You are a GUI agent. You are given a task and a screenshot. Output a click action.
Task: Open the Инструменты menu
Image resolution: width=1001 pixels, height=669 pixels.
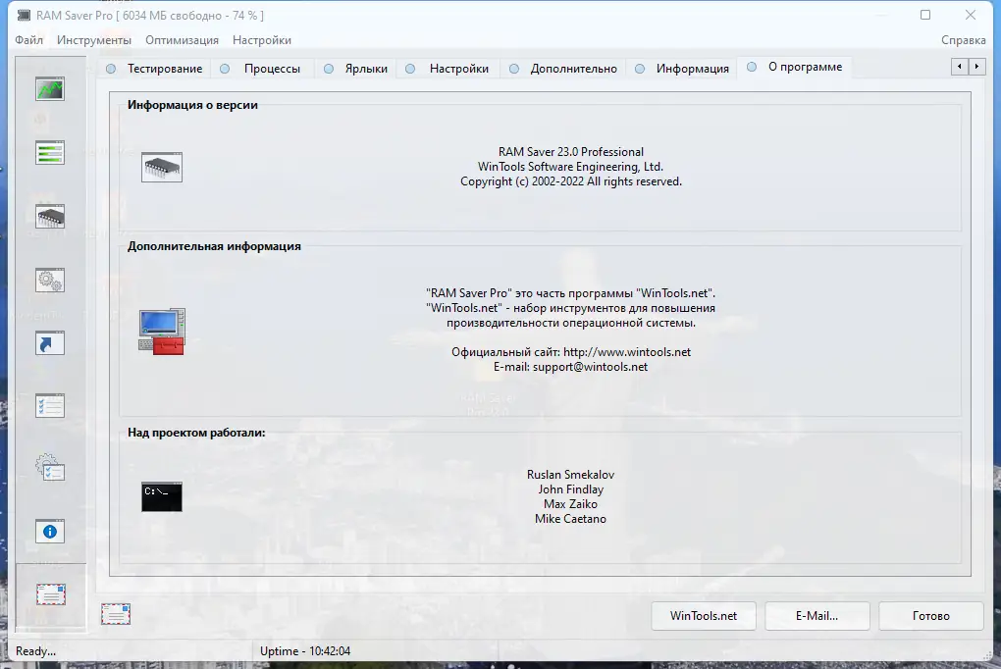pos(94,40)
